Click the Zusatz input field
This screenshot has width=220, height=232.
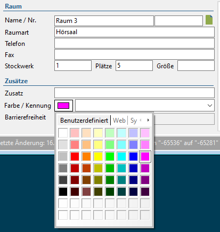134,93
